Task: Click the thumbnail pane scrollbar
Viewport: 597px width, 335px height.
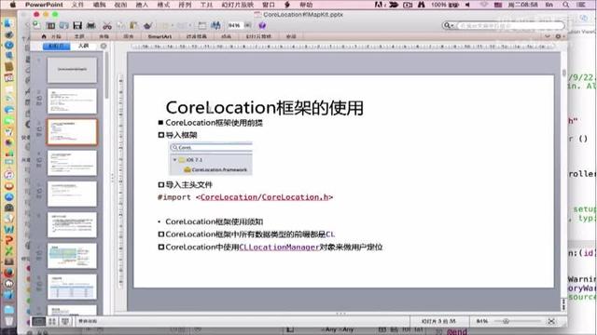Action: 106,76
